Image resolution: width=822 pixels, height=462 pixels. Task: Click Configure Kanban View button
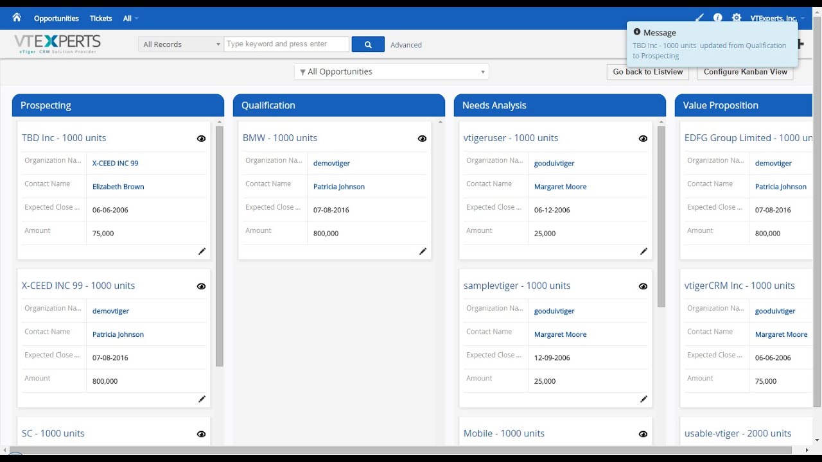tap(746, 72)
